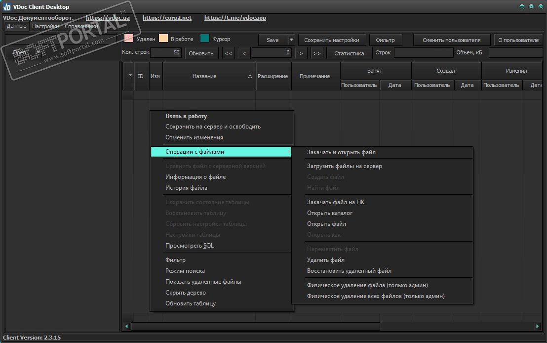This screenshot has height=343, width=547.
Task: Select Показать удаленные файлы menu item
Action: (x=203, y=282)
